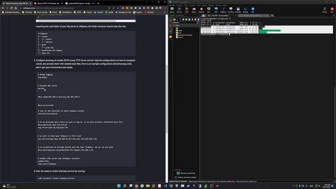The image size is (336, 189).
Task: Click the MobaXterm Session toolbar icon
Action: pyautogui.click(x=172, y=9)
